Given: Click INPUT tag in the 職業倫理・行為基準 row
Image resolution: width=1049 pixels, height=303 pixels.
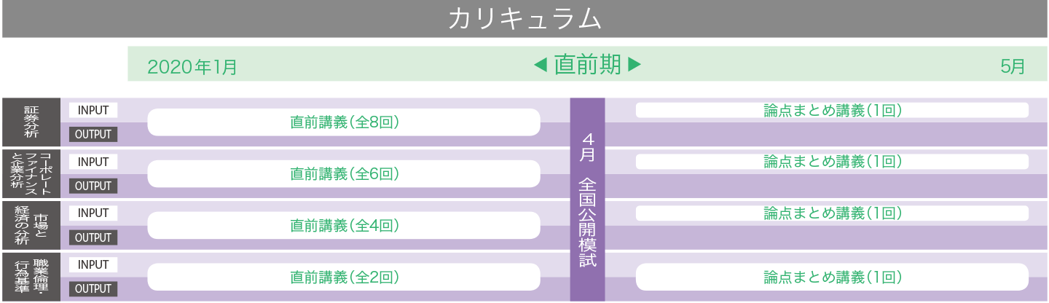Looking at the screenshot, I should click(93, 264).
